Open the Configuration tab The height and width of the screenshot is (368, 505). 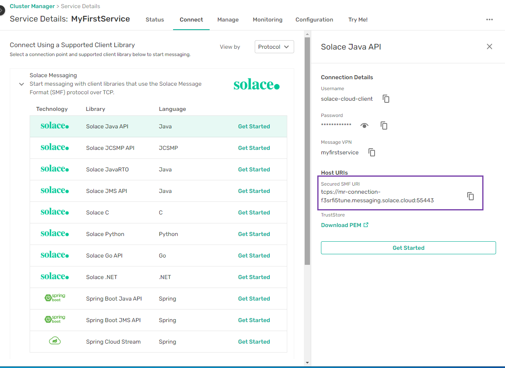point(314,19)
